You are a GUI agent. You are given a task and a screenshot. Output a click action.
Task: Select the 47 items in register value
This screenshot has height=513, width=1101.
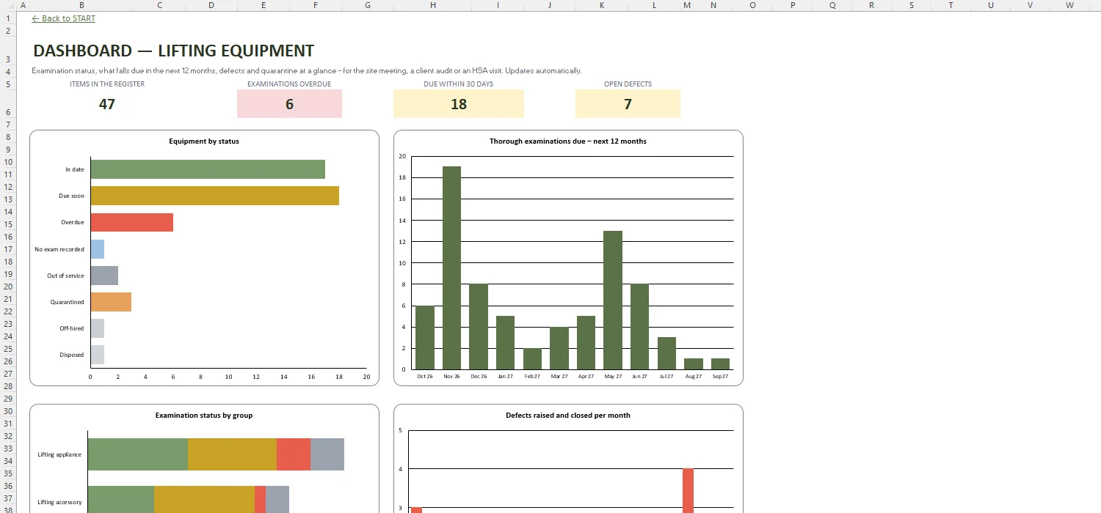coord(107,104)
